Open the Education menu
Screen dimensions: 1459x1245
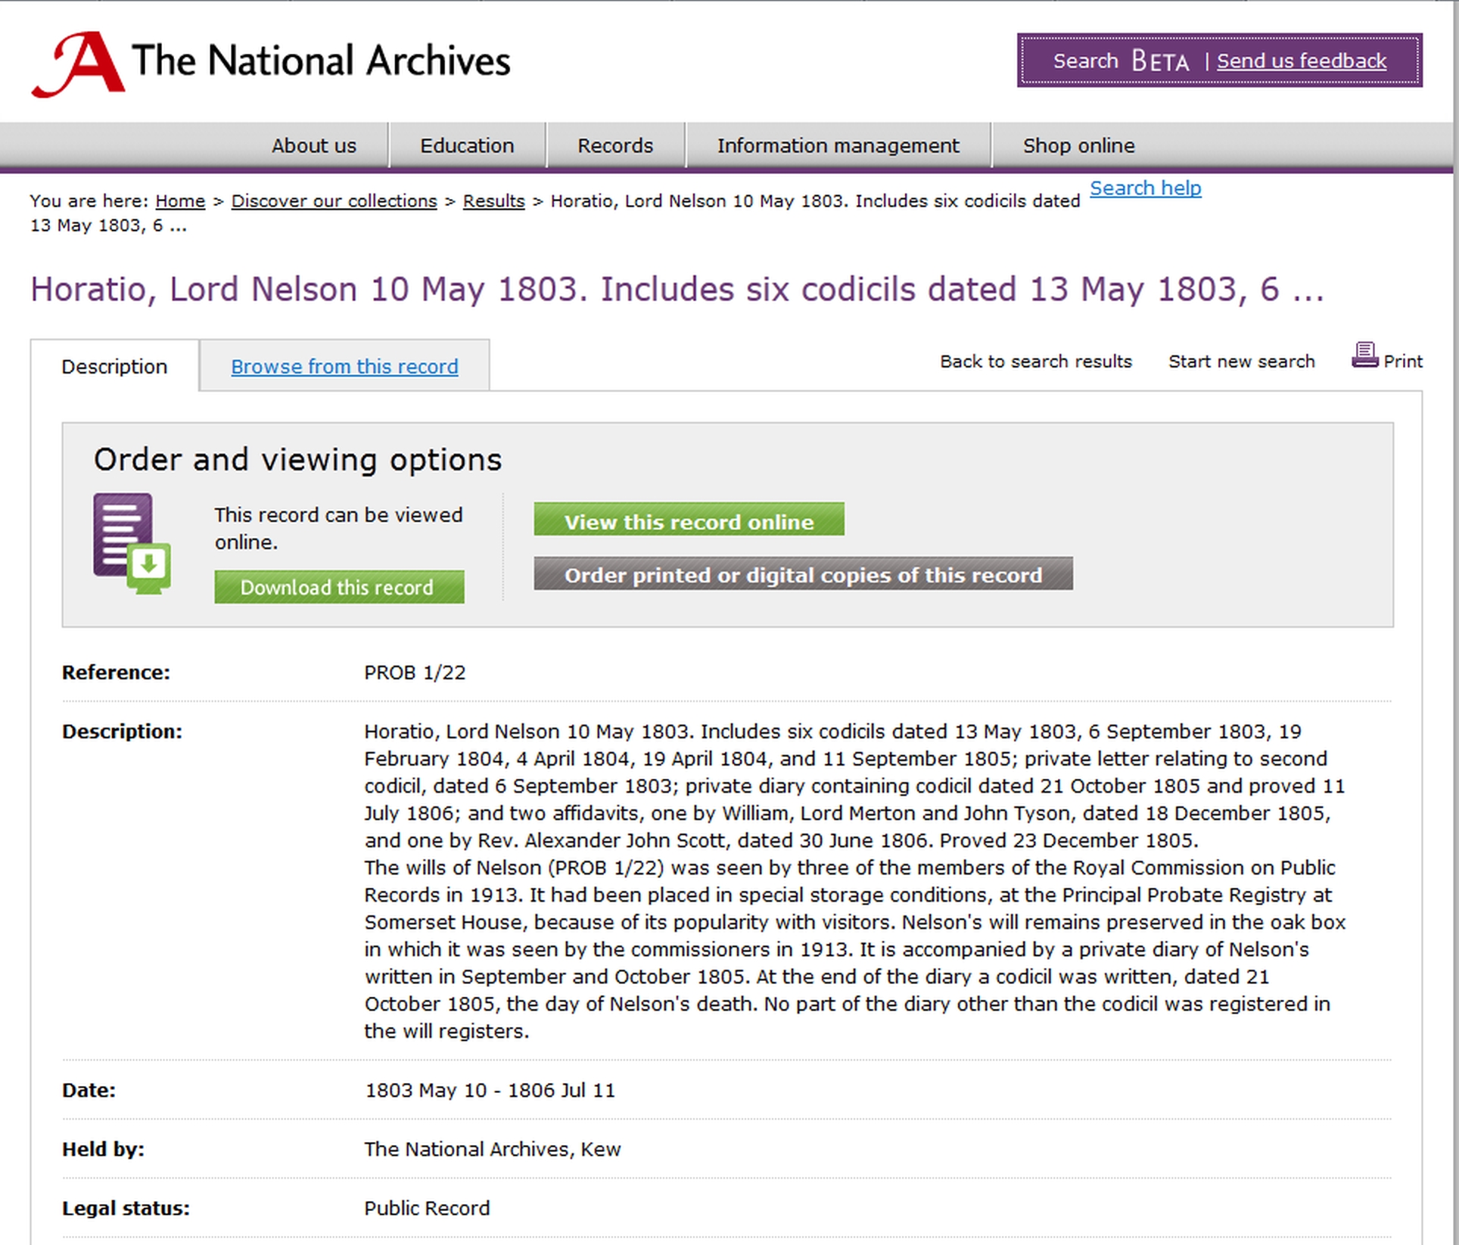467,145
